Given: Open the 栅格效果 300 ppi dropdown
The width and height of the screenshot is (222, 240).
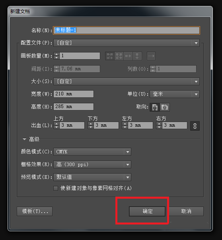Looking at the screenshot, I should coord(92,165).
